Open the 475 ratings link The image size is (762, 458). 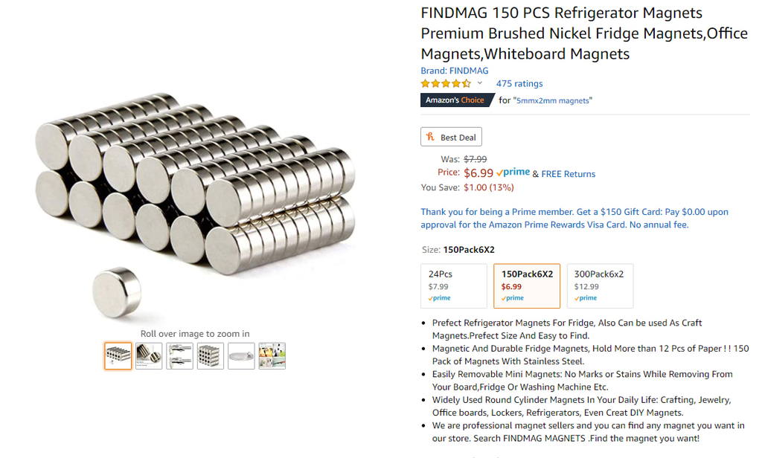coord(519,83)
